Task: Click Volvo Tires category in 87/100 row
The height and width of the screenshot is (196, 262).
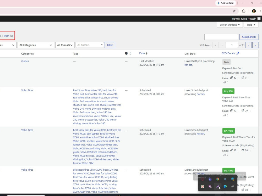Action: tap(27, 130)
